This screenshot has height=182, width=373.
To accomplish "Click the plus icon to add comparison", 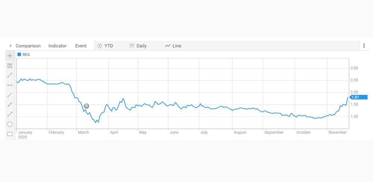I will tap(10, 46).
